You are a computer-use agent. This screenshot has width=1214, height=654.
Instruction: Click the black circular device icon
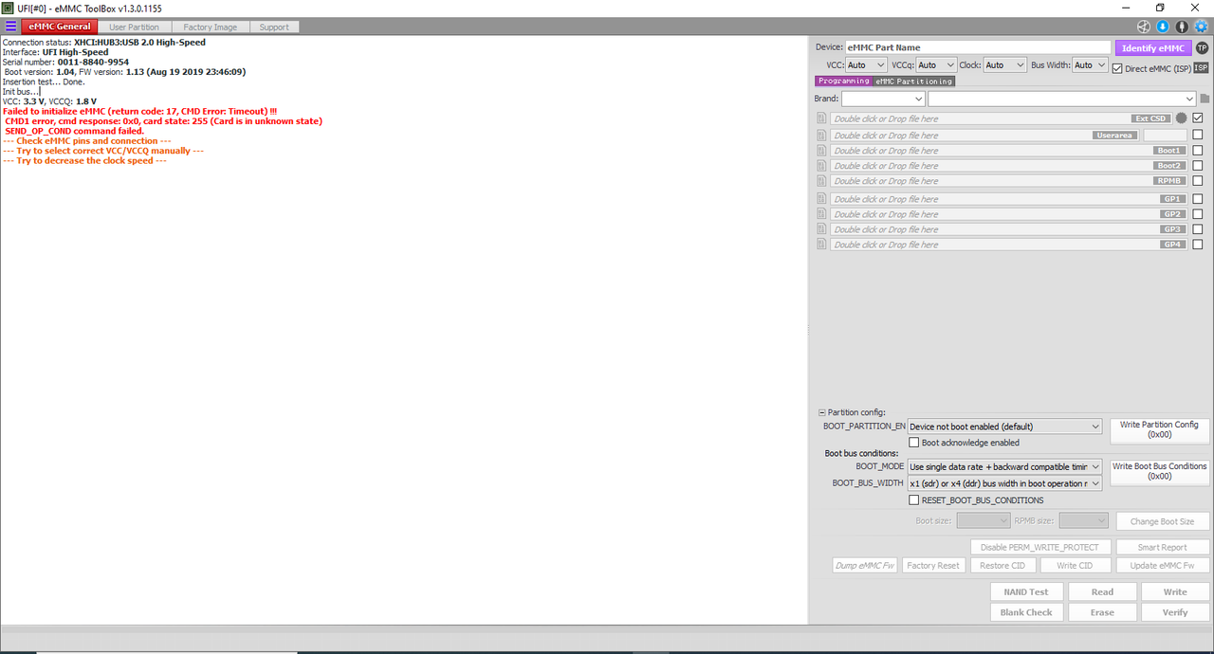click(x=1182, y=27)
